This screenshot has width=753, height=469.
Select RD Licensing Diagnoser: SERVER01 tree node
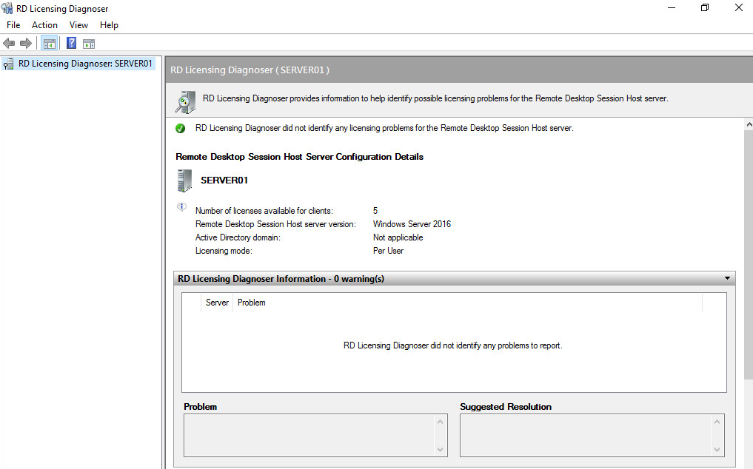pyautogui.click(x=85, y=64)
